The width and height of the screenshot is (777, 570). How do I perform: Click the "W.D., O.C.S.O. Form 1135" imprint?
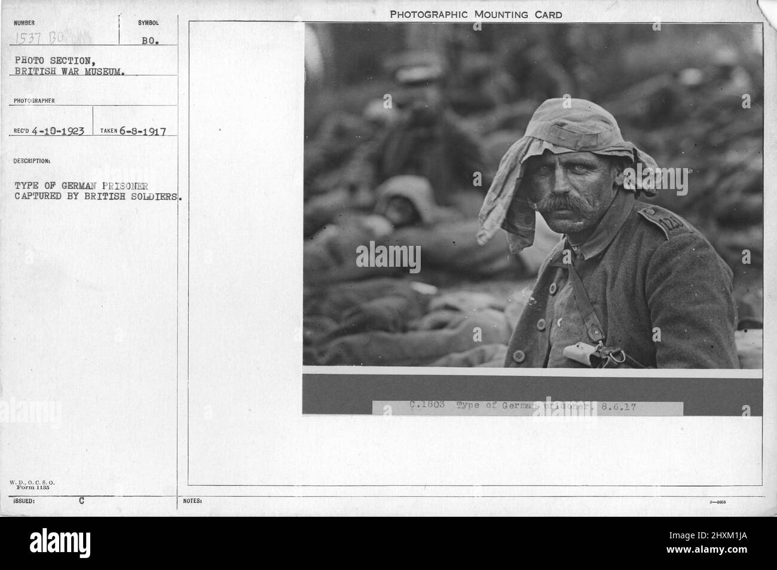click(x=32, y=484)
